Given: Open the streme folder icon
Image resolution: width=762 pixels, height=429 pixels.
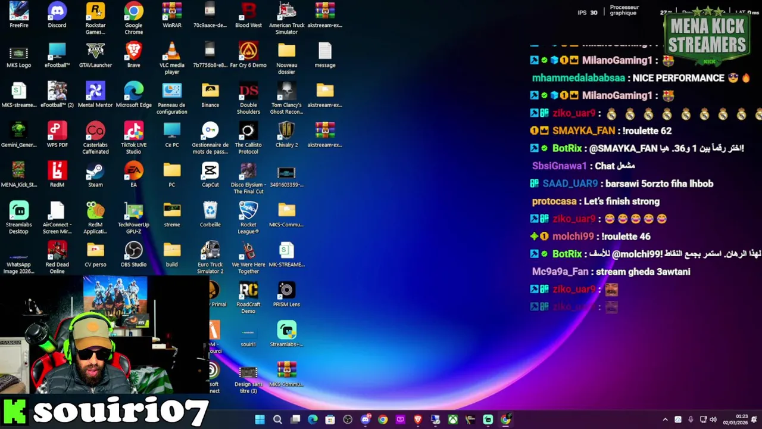Looking at the screenshot, I should tap(172, 214).
